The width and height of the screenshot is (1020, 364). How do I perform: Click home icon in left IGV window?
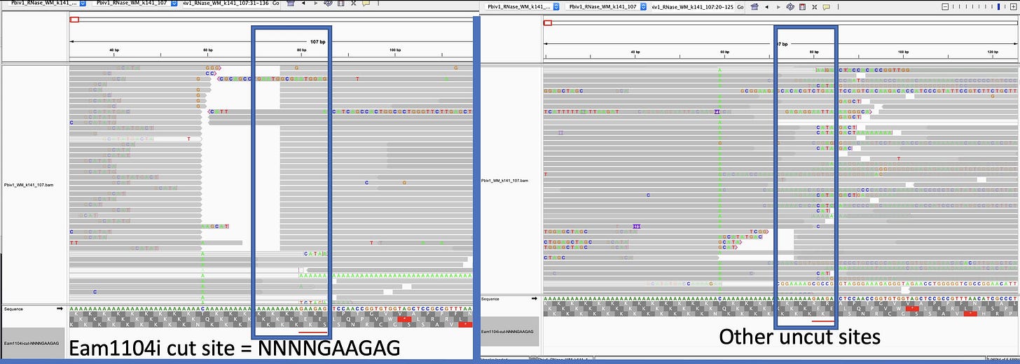click(x=291, y=3)
